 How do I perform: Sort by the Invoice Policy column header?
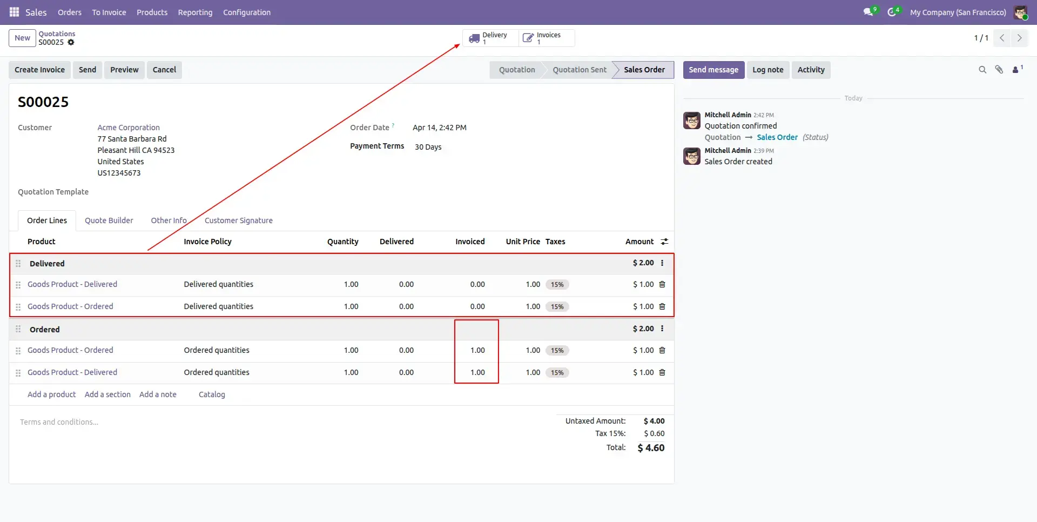[x=207, y=242]
